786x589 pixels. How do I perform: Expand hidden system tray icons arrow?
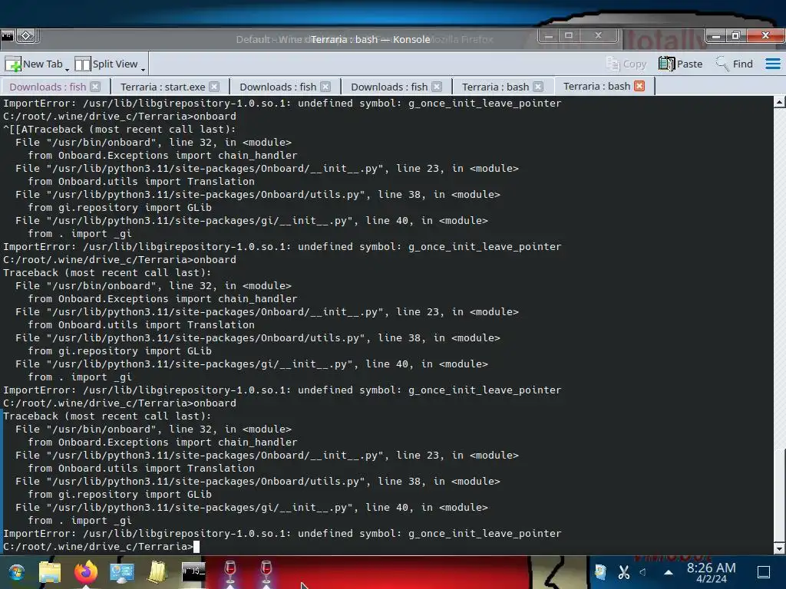pos(669,572)
